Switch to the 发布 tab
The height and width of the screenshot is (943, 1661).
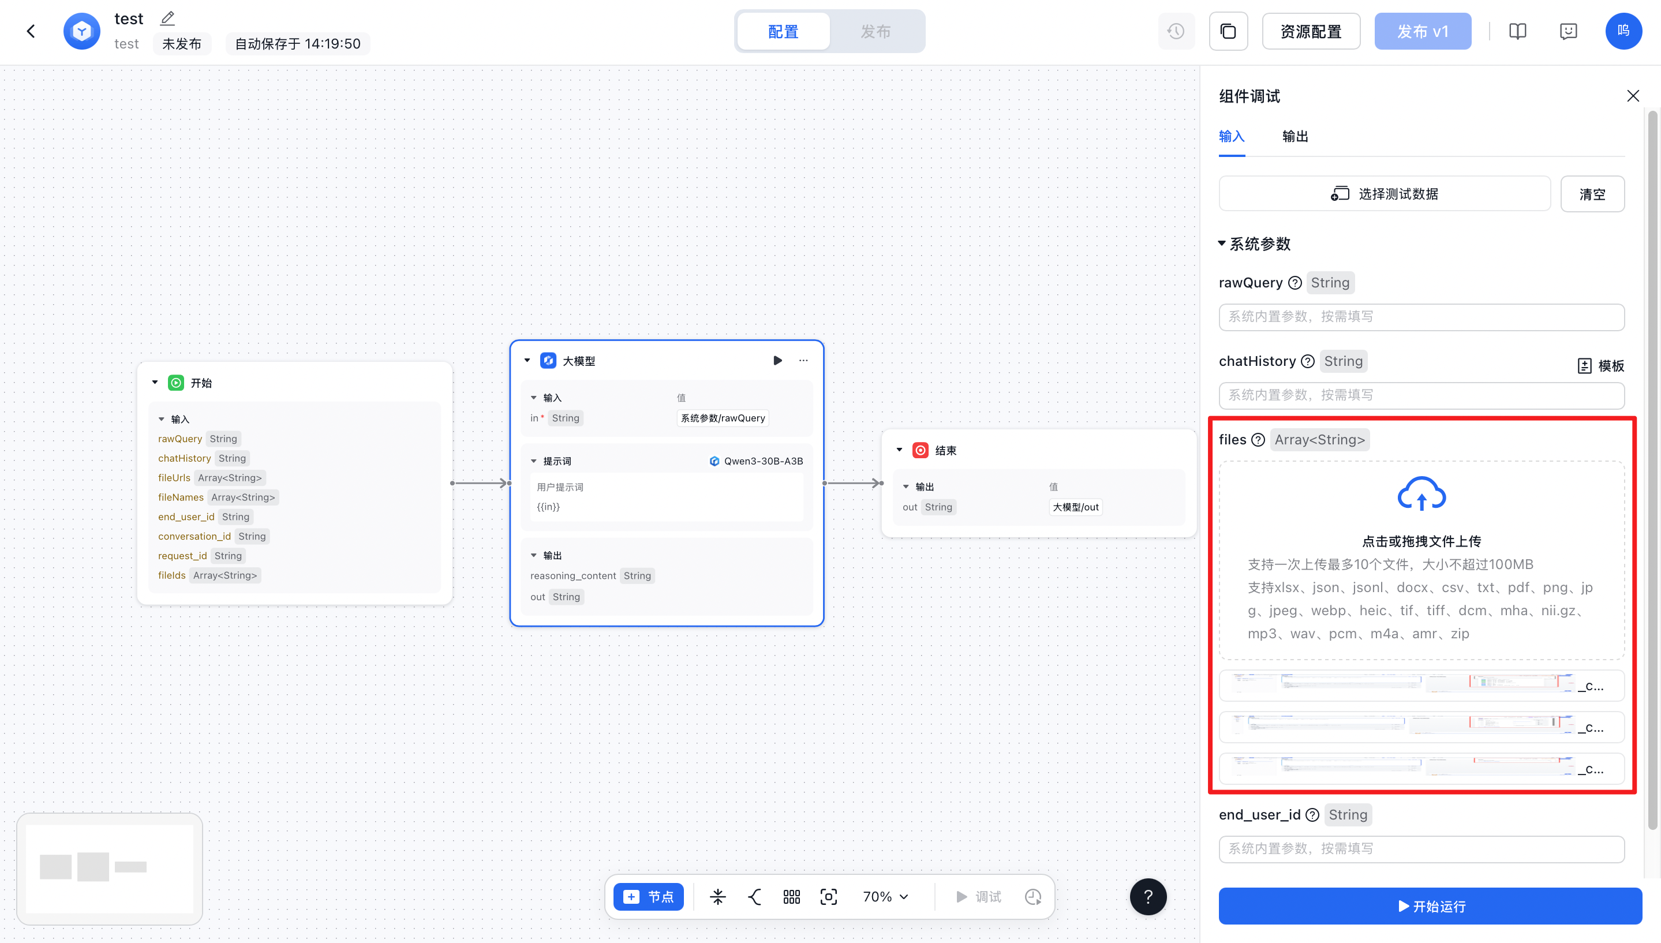(x=876, y=31)
